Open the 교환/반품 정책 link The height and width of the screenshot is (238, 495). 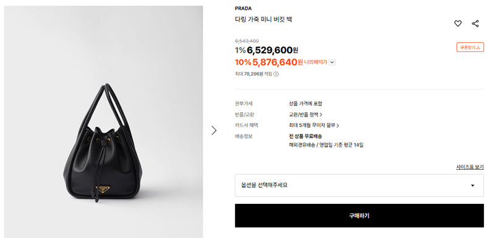(x=305, y=115)
